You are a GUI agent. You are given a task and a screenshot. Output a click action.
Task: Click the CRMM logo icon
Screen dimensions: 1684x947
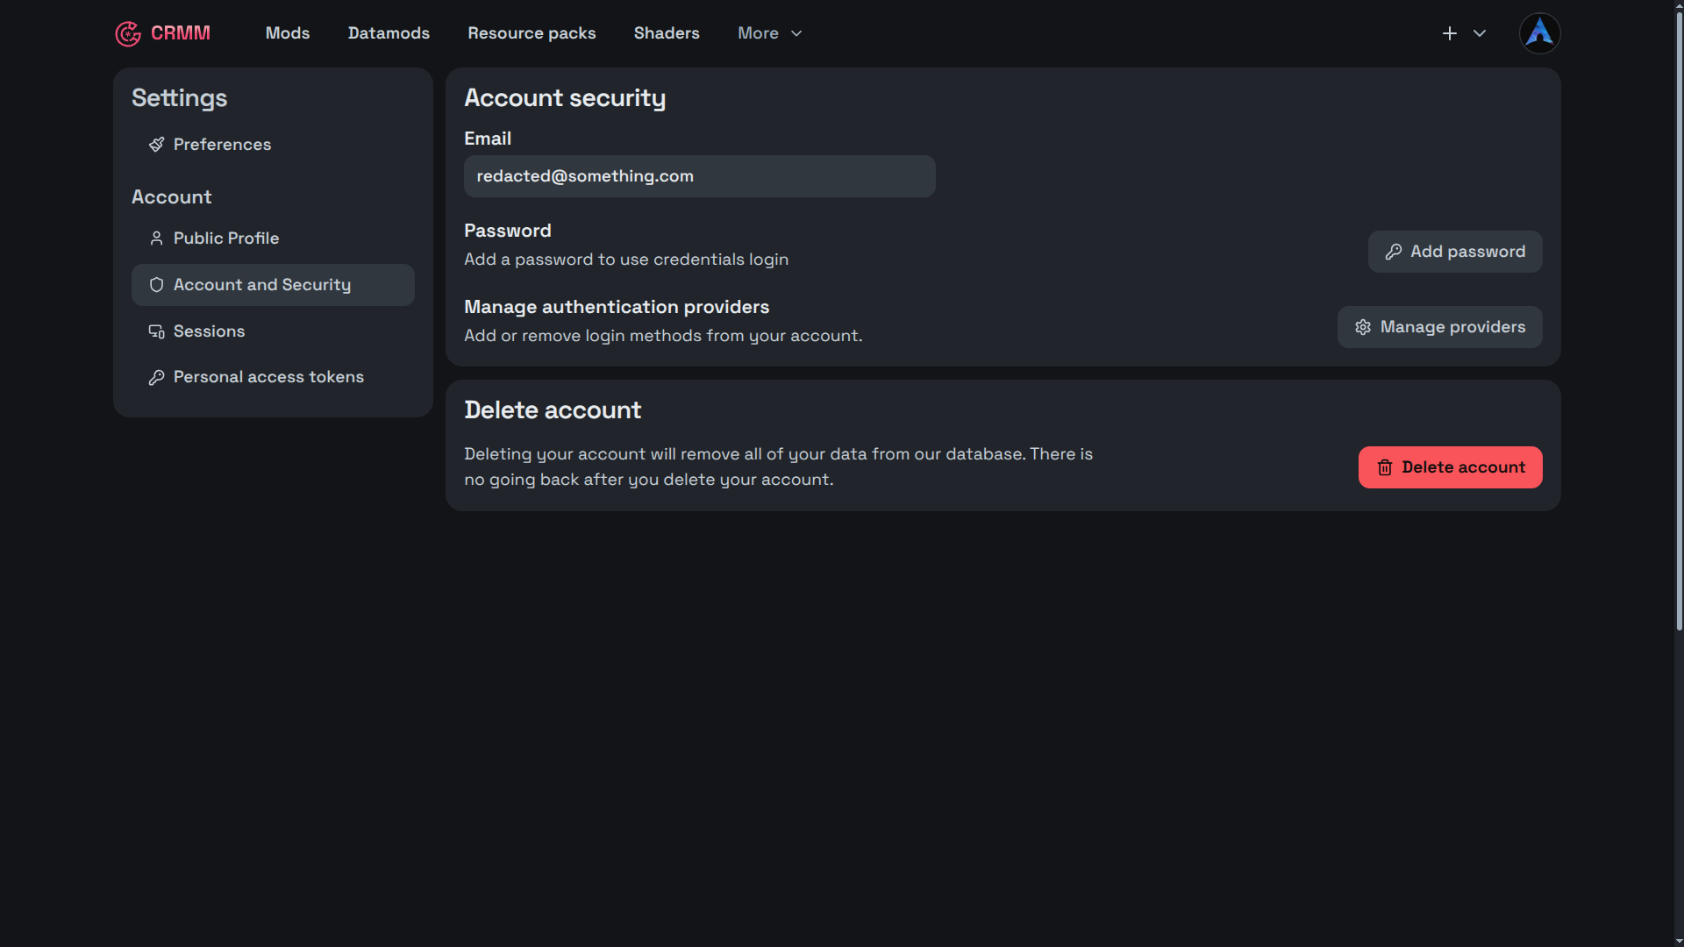click(x=128, y=33)
